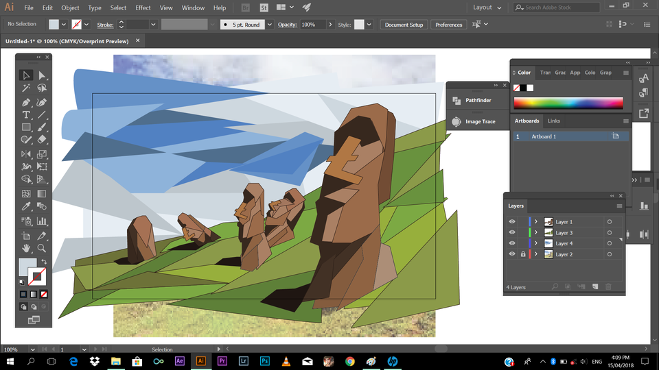Toggle visibility of Layer 4

pos(512,243)
